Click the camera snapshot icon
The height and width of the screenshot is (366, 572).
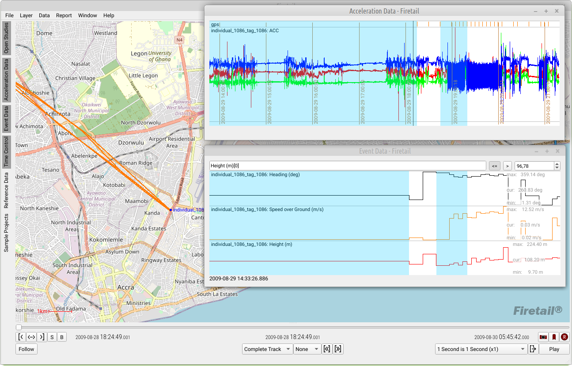pyautogui.click(x=543, y=337)
